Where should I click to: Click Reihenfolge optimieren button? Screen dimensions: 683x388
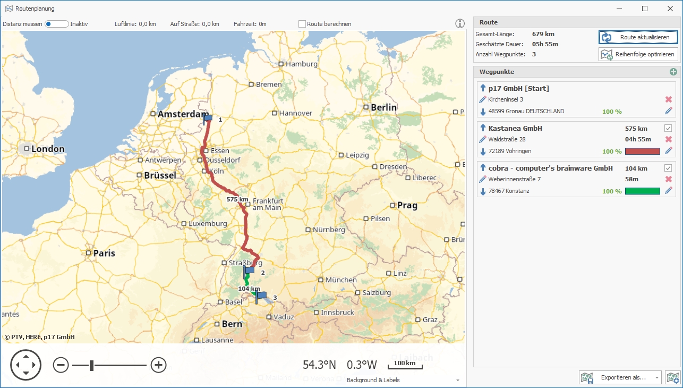(638, 54)
